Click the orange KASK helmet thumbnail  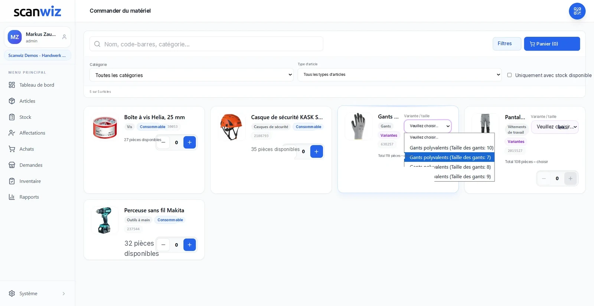pyautogui.click(x=232, y=127)
